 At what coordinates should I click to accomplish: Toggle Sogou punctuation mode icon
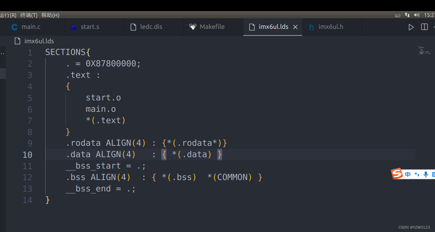point(417,174)
